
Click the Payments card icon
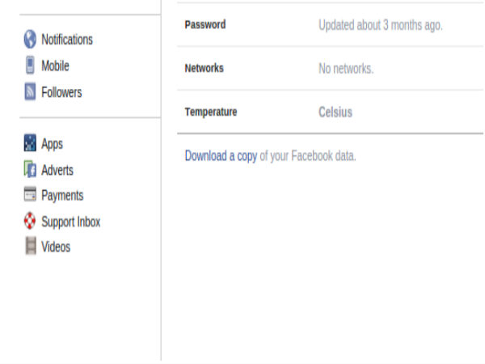click(x=30, y=195)
